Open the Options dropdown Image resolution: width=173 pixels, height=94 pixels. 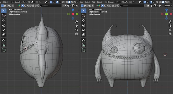coord(168,6)
